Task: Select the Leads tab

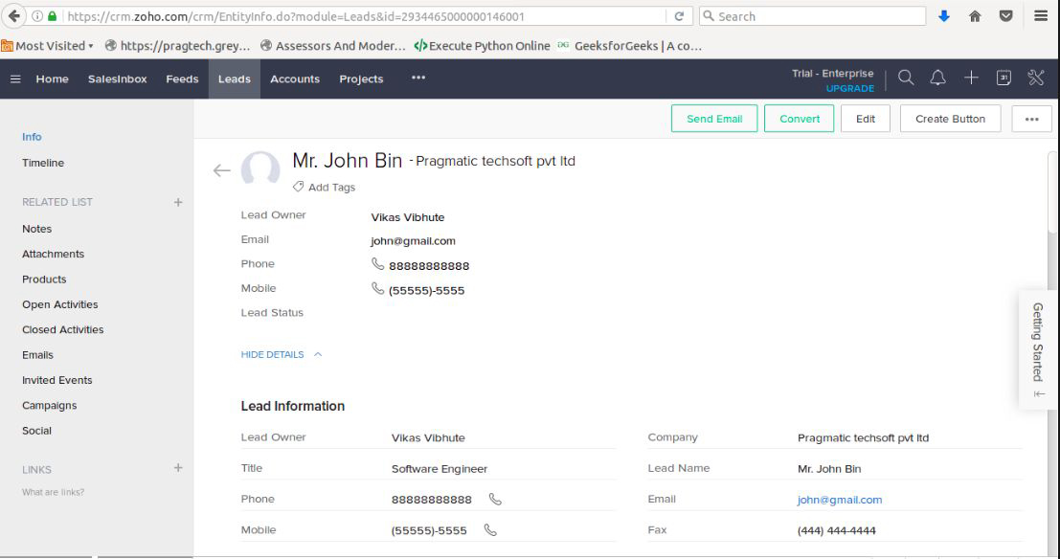Action: click(x=235, y=79)
